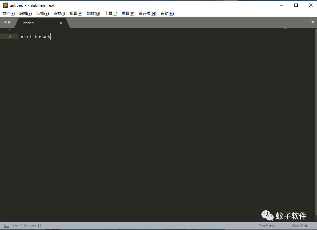Image resolution: width=317 pixels, height=230 pixels.
Task: Open the 视图(V) menu
Action: click(x=76, y=14)
